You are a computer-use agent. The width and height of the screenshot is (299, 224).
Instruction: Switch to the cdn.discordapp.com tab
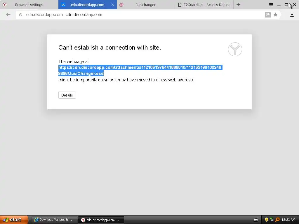88,5
